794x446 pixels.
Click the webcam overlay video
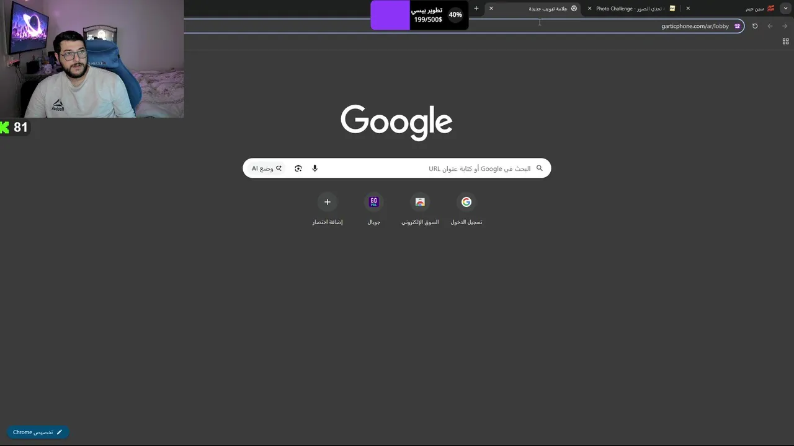pos(92,59)
